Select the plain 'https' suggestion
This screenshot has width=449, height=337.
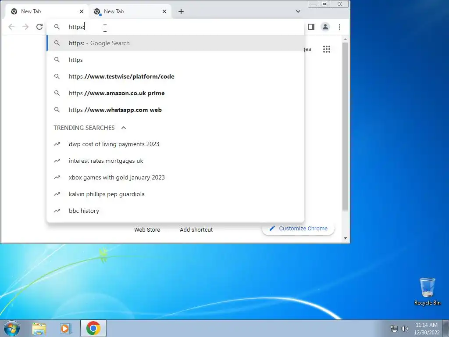(x=175, y=60)
